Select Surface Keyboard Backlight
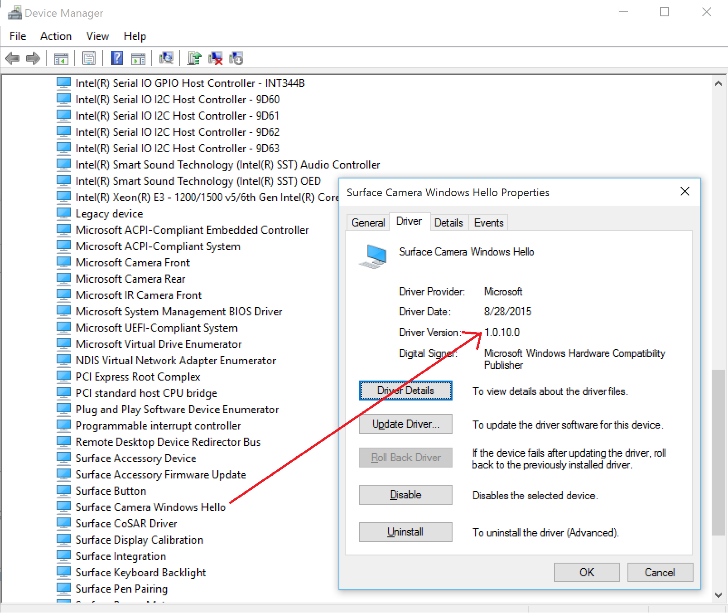This screenshot has width=728, height=613. click(141, 572)
